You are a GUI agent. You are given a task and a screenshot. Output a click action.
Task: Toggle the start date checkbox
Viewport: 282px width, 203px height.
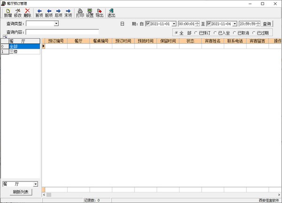click(149, 23)
